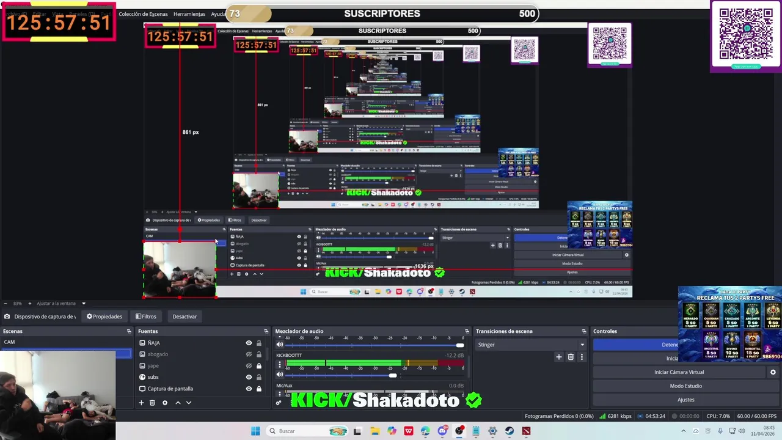The width and height of the screenshot is (782, 440).
Task: Open Filtros for the selected source
Action: [x=145, y=317]
